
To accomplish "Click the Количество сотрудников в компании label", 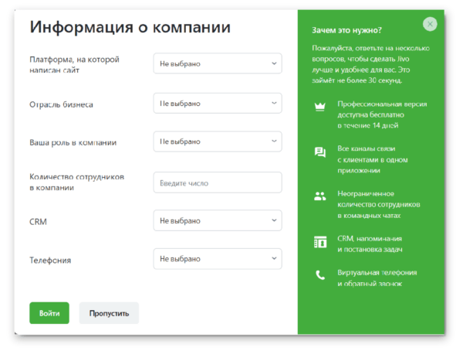I will tap(76, 182).
